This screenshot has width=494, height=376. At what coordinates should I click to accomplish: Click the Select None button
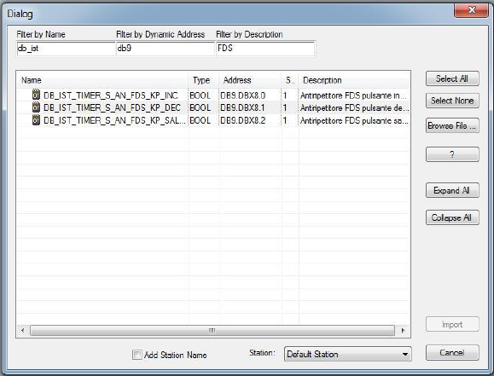click(x=452, y=101)
